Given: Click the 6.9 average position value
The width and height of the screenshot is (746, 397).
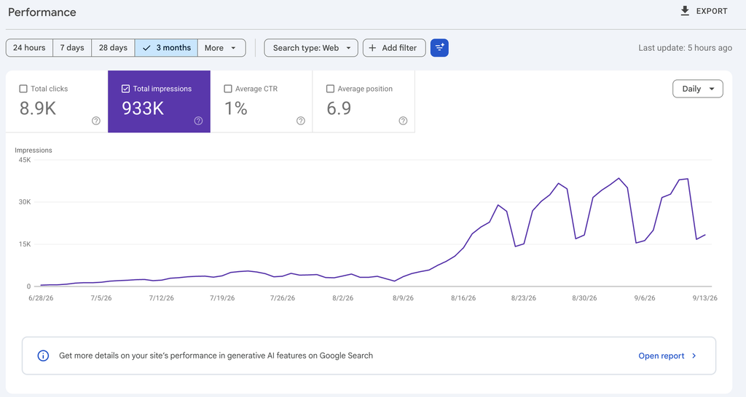Looking at the screenshot, I should pos(339,109).
